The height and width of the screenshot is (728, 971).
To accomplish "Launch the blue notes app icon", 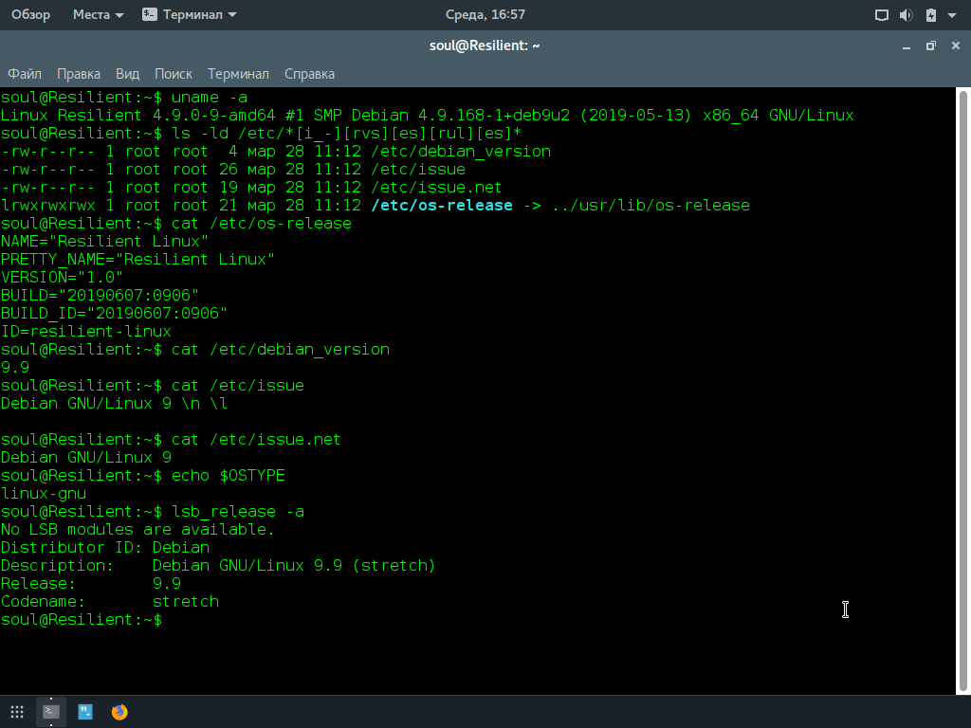I will (x=85, y=712).
